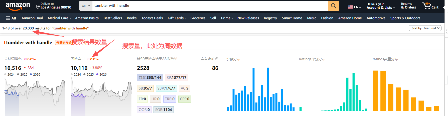
Task: Open Returns & Orders
Action: pos(408,6)
